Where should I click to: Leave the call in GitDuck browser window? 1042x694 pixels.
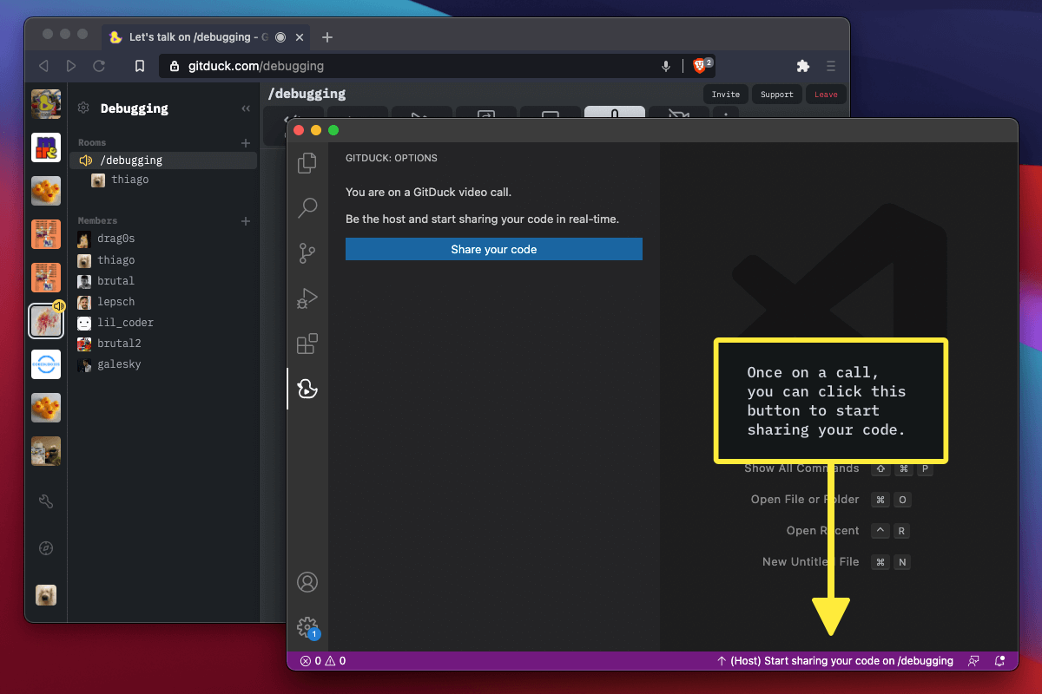pyautogui.click(x=826, y=95)
